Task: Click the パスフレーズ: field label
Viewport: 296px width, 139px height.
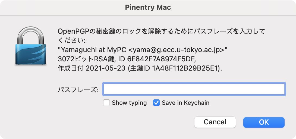Action: 78,90
